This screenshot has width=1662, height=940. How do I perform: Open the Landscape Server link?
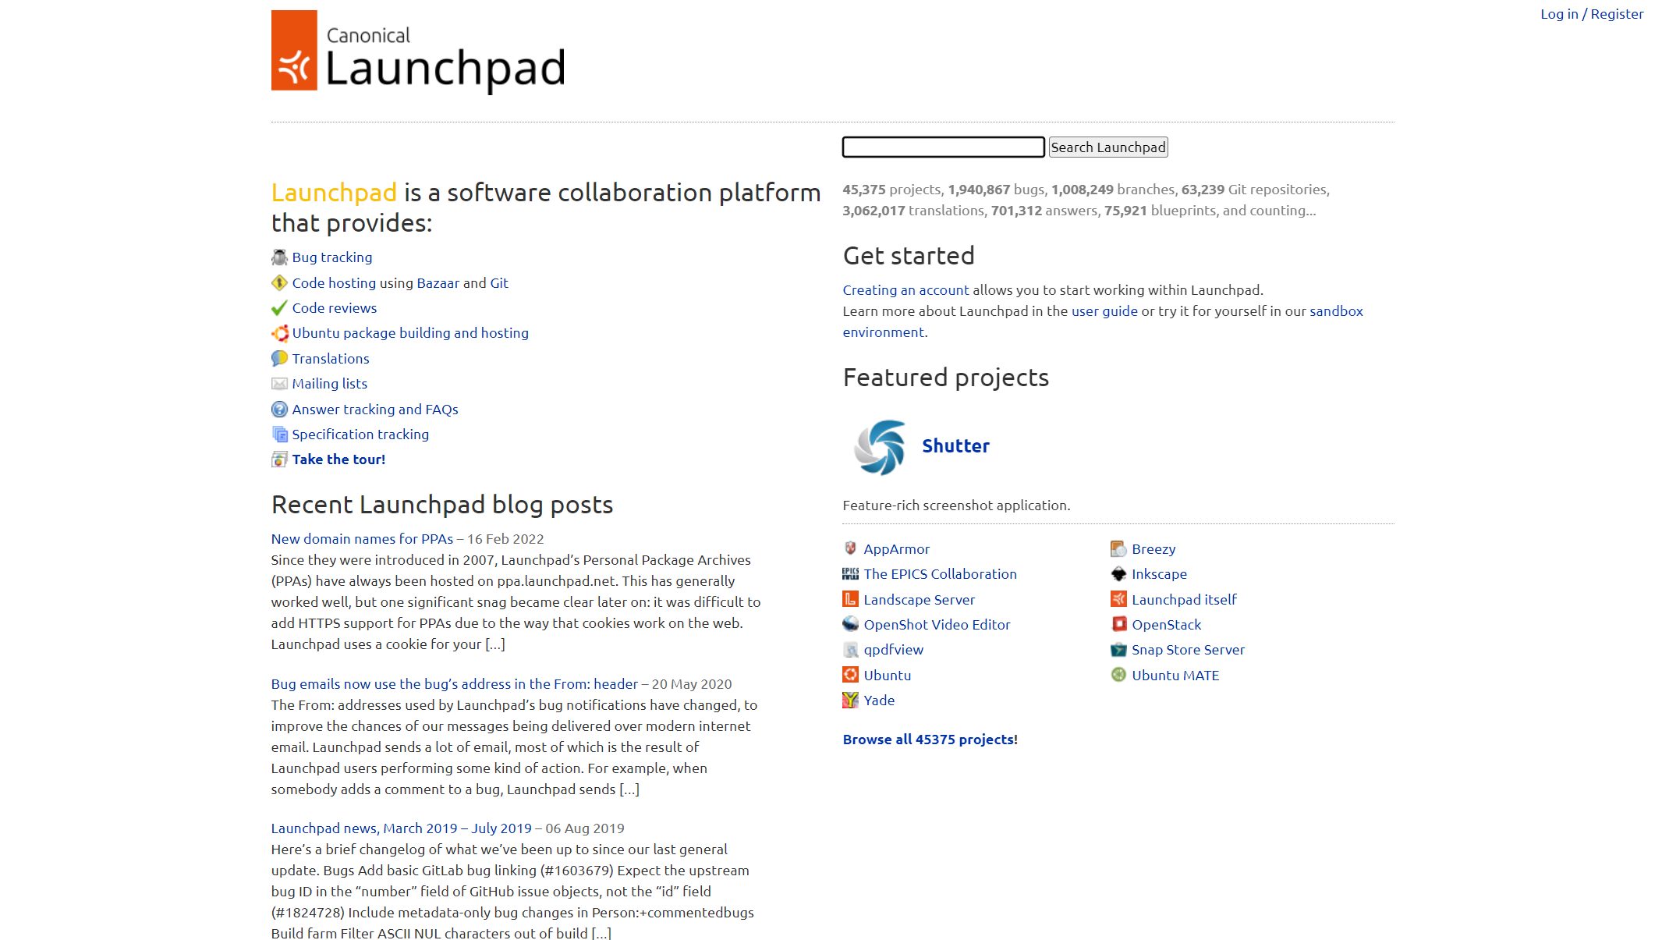click(919, 600)
